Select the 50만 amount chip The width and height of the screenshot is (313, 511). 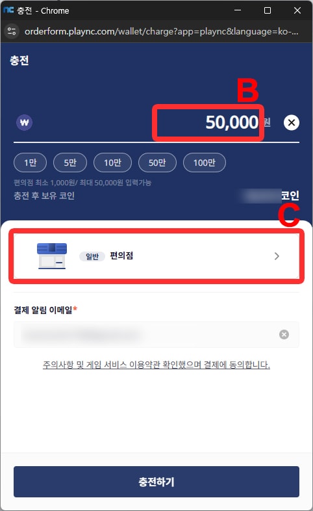(157, 163)
